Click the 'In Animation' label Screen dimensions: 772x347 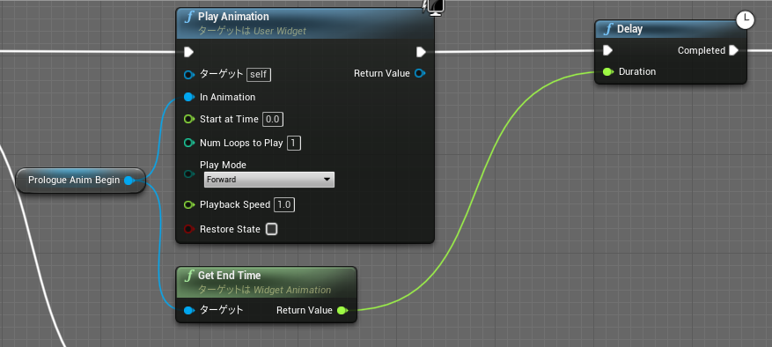227,97
